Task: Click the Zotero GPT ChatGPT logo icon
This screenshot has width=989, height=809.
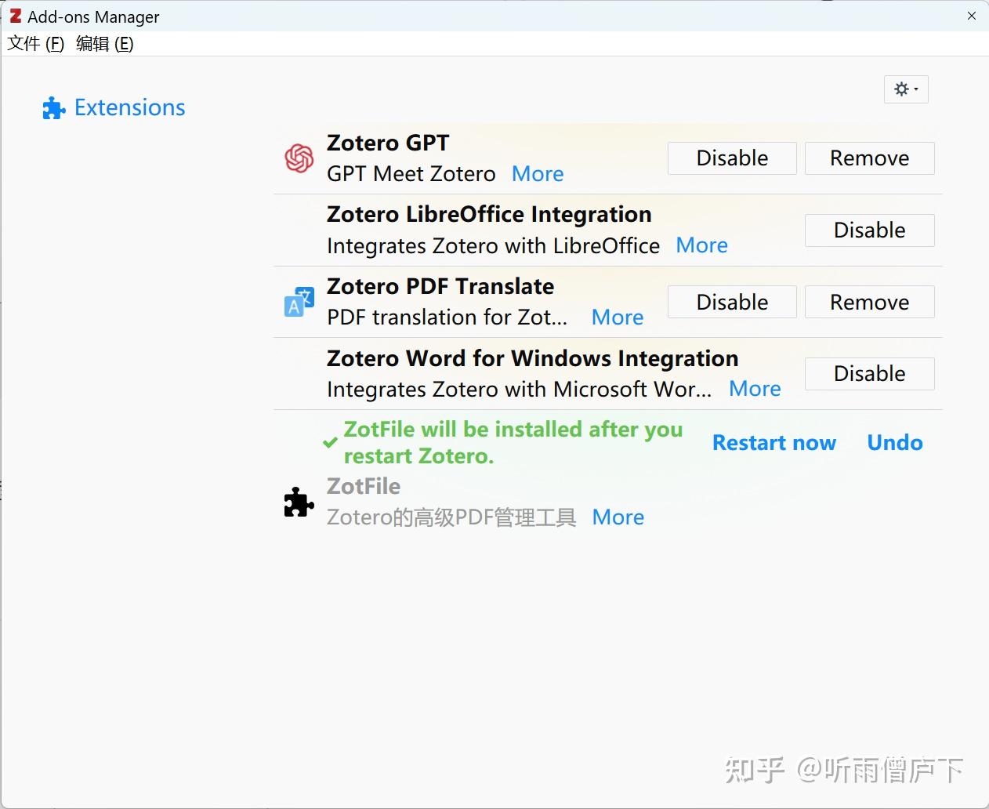Action: pos(299,158)
